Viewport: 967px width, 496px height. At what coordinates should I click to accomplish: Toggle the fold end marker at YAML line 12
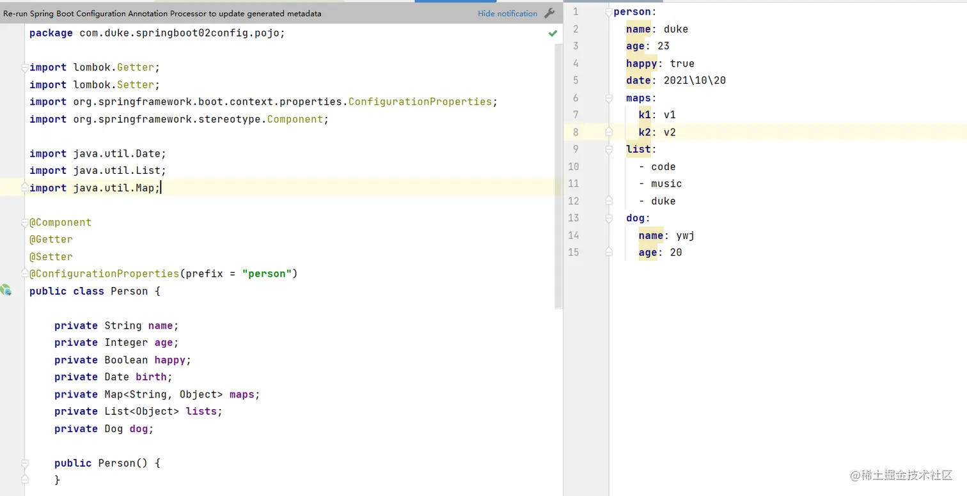pyautogui.click(x=609, y=201)
